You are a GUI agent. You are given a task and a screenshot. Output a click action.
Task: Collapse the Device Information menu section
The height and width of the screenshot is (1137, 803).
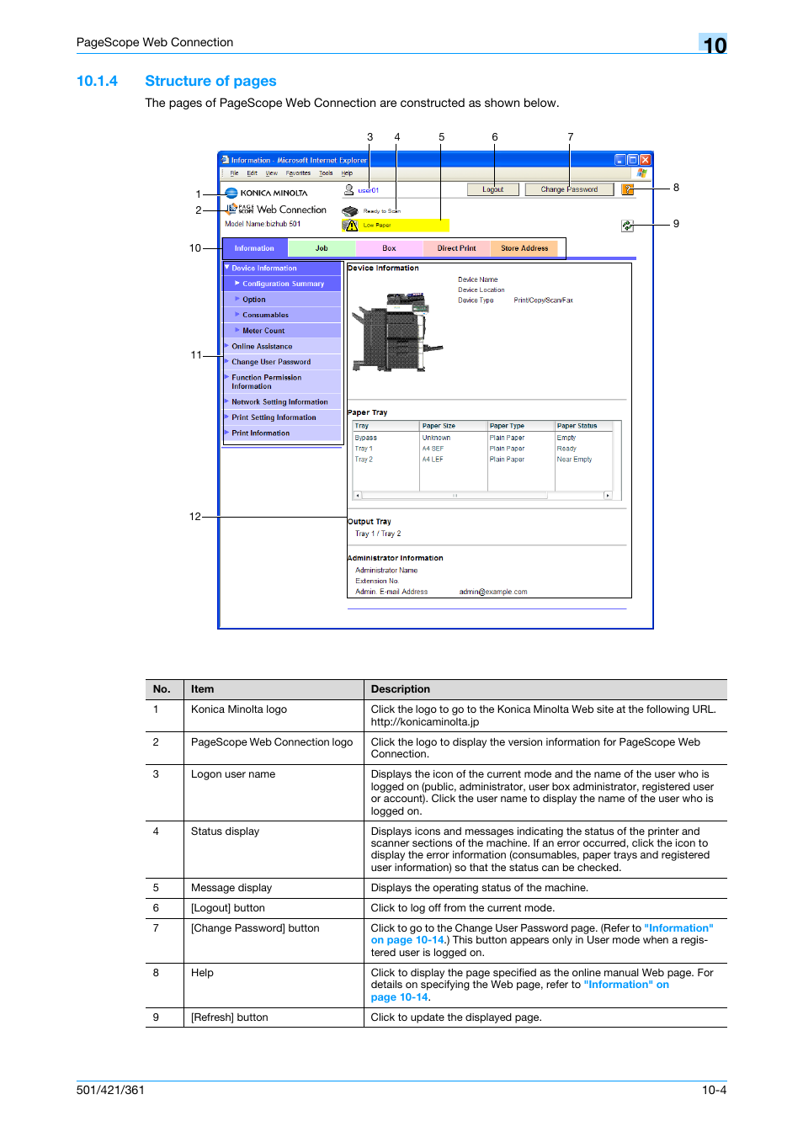[282, 268]
